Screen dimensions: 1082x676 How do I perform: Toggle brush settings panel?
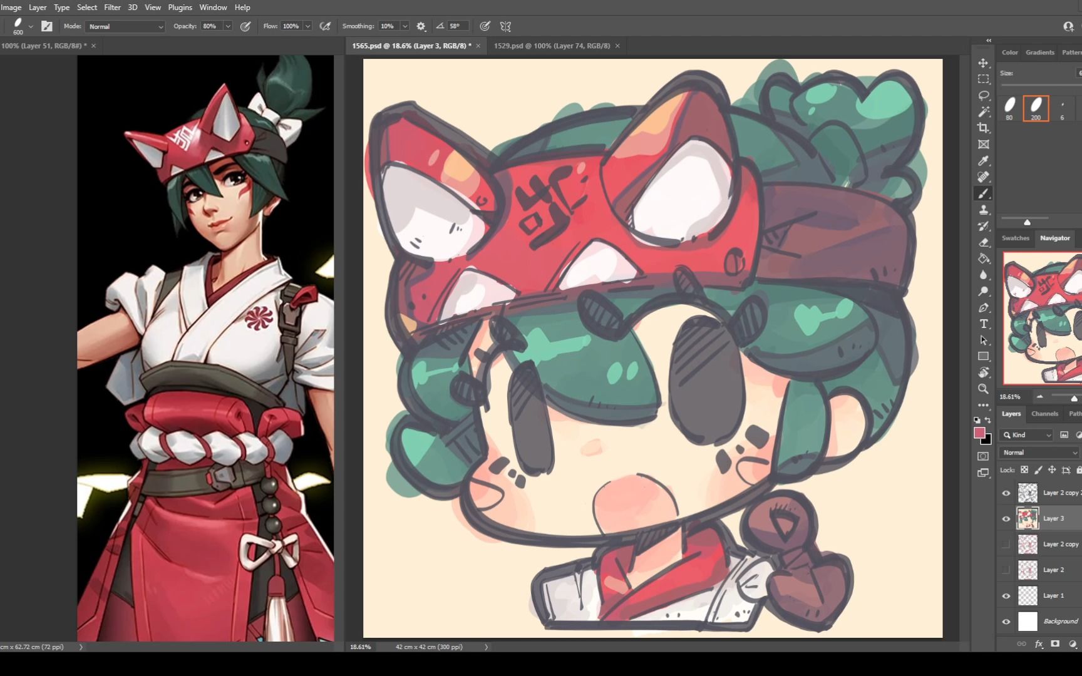pyautogui.click(x=47, y=26)
